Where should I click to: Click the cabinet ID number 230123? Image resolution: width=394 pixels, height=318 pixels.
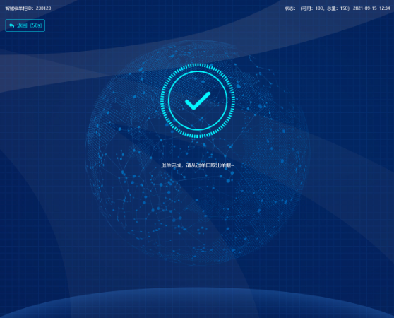(x=43, y=8)
